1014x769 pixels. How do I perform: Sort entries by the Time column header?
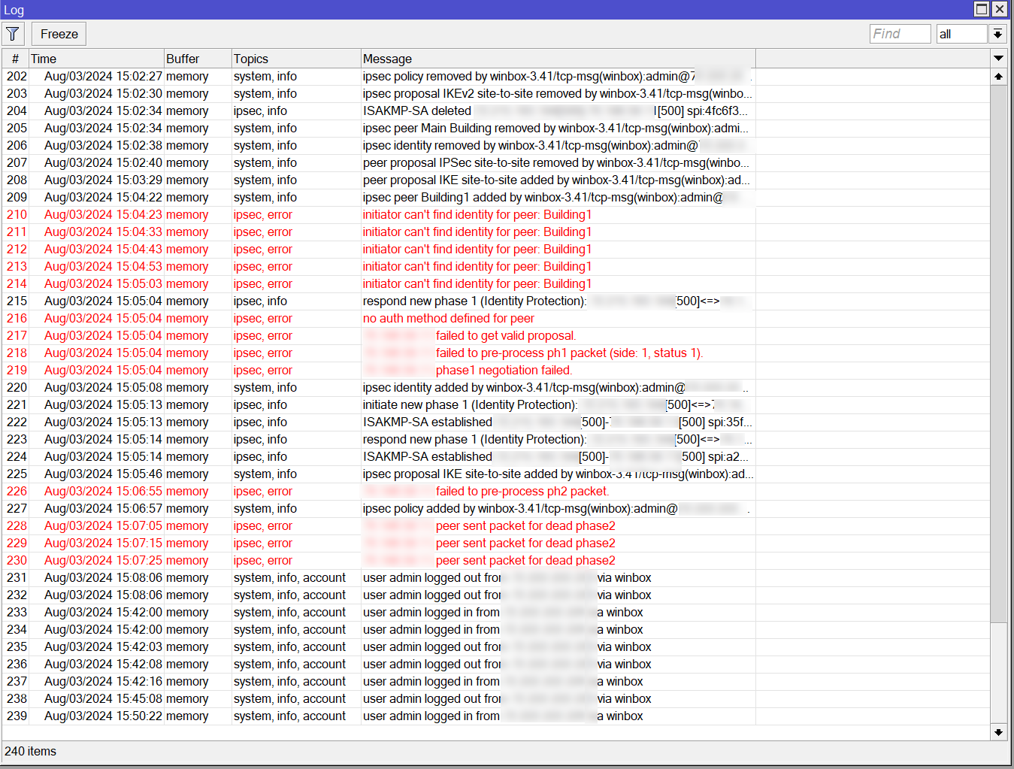(43, 58)
